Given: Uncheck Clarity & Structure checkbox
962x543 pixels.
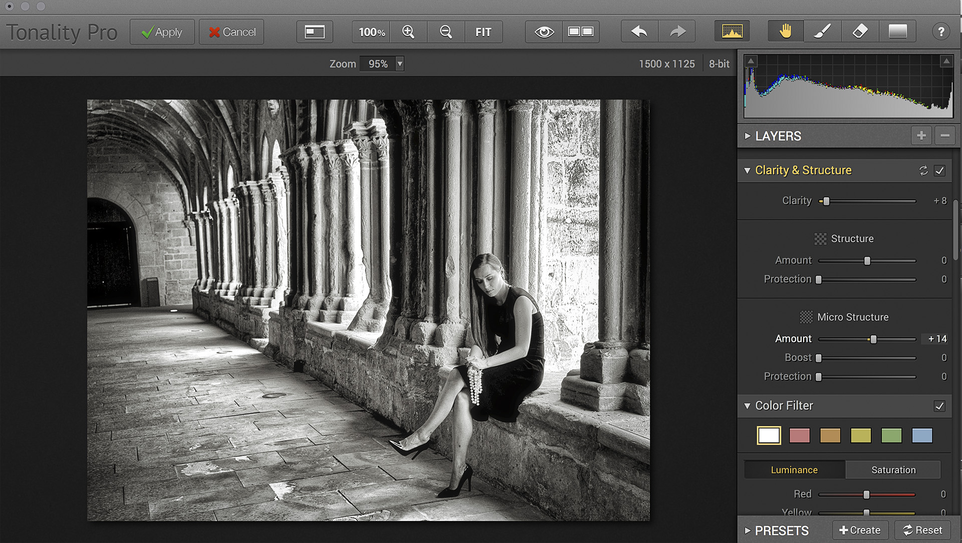Looking at the screenshot, I should click(x=940, y=171).
